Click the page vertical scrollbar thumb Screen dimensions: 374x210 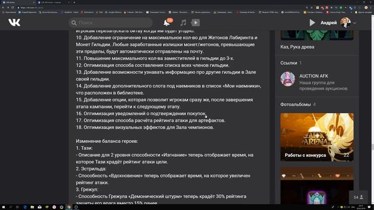(x=372, y=147)
